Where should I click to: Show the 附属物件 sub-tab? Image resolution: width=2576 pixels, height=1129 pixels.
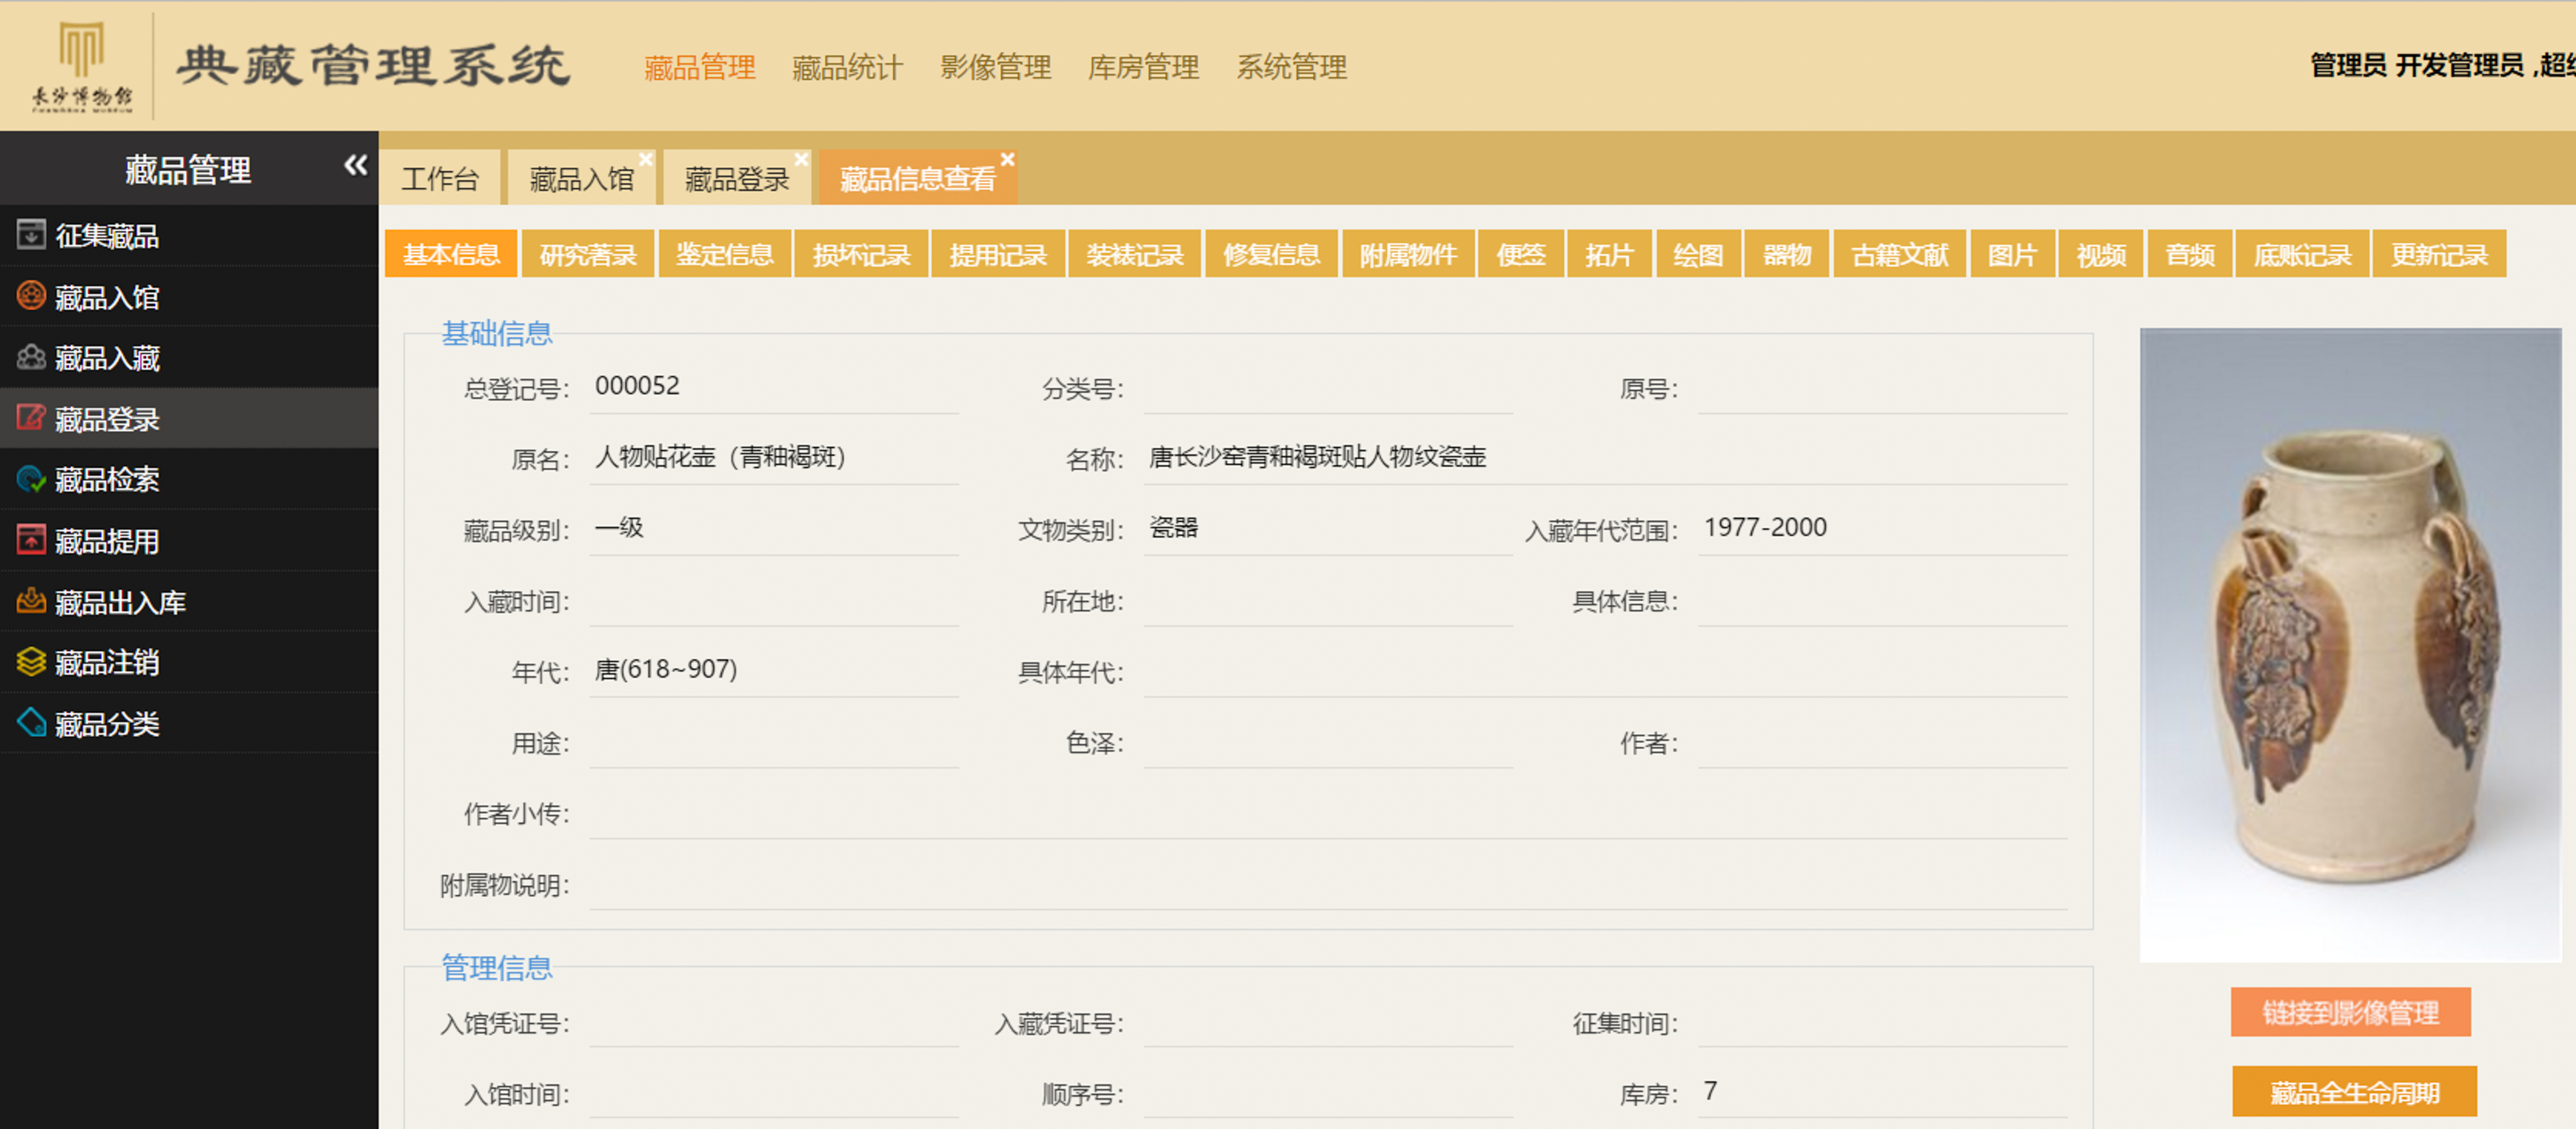pos(1408,254)
